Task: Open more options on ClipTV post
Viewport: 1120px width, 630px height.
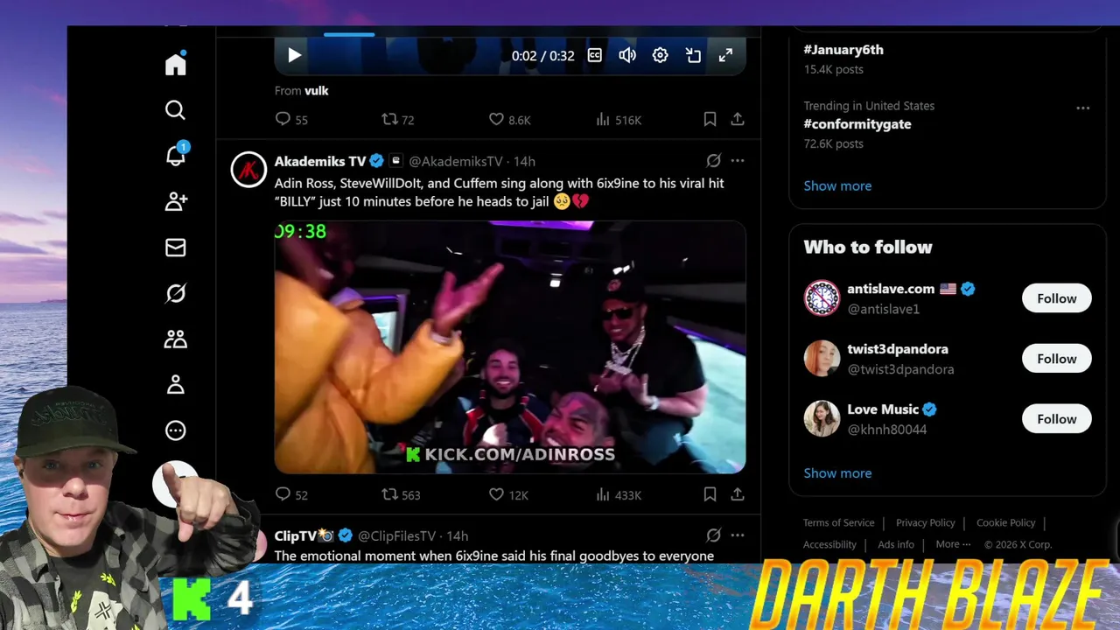Action: [738, 535]
